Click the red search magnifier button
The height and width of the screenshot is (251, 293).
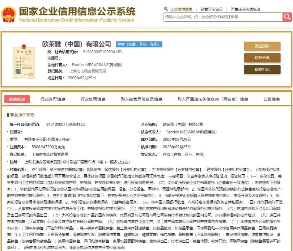pyautogui.click(x=287, y=17)
